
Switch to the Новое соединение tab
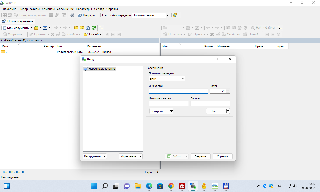point(18,21)
